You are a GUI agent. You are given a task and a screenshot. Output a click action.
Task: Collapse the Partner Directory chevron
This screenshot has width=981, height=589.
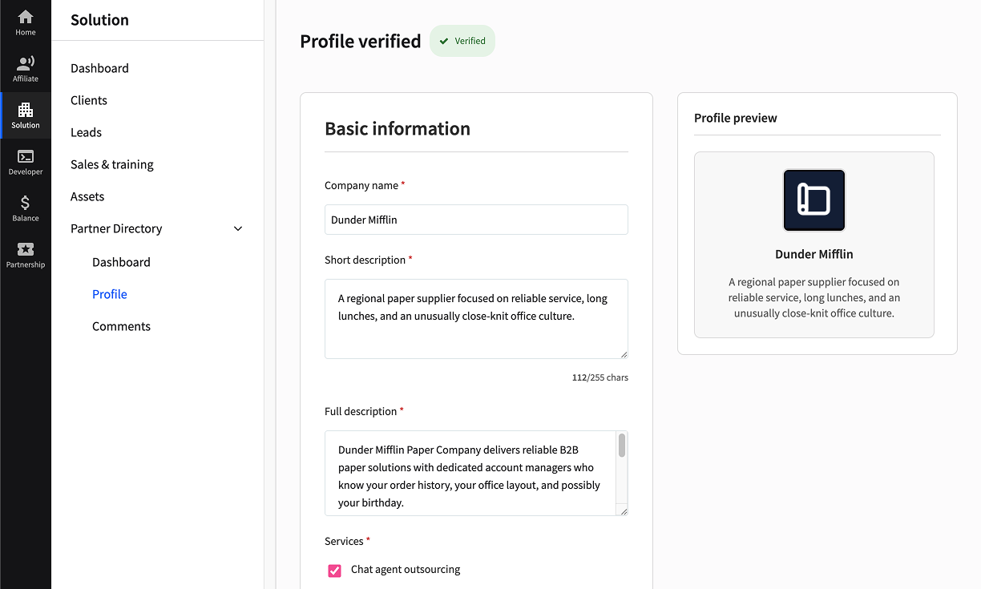[238, 229]
